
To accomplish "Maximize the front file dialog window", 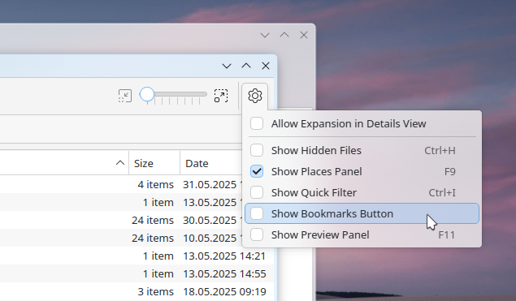I will [x=246, y=66].
